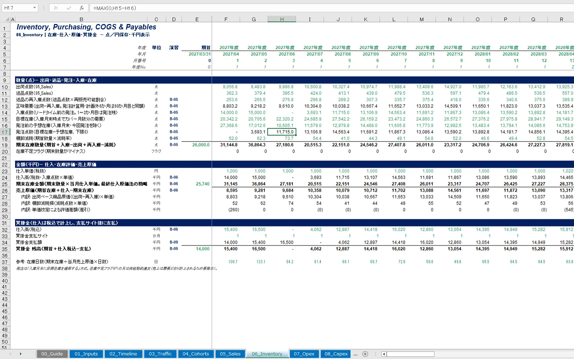Screen dimensions: 574x359
Task: Click the Select All corner triangle
Action: [x=7, y=19]
